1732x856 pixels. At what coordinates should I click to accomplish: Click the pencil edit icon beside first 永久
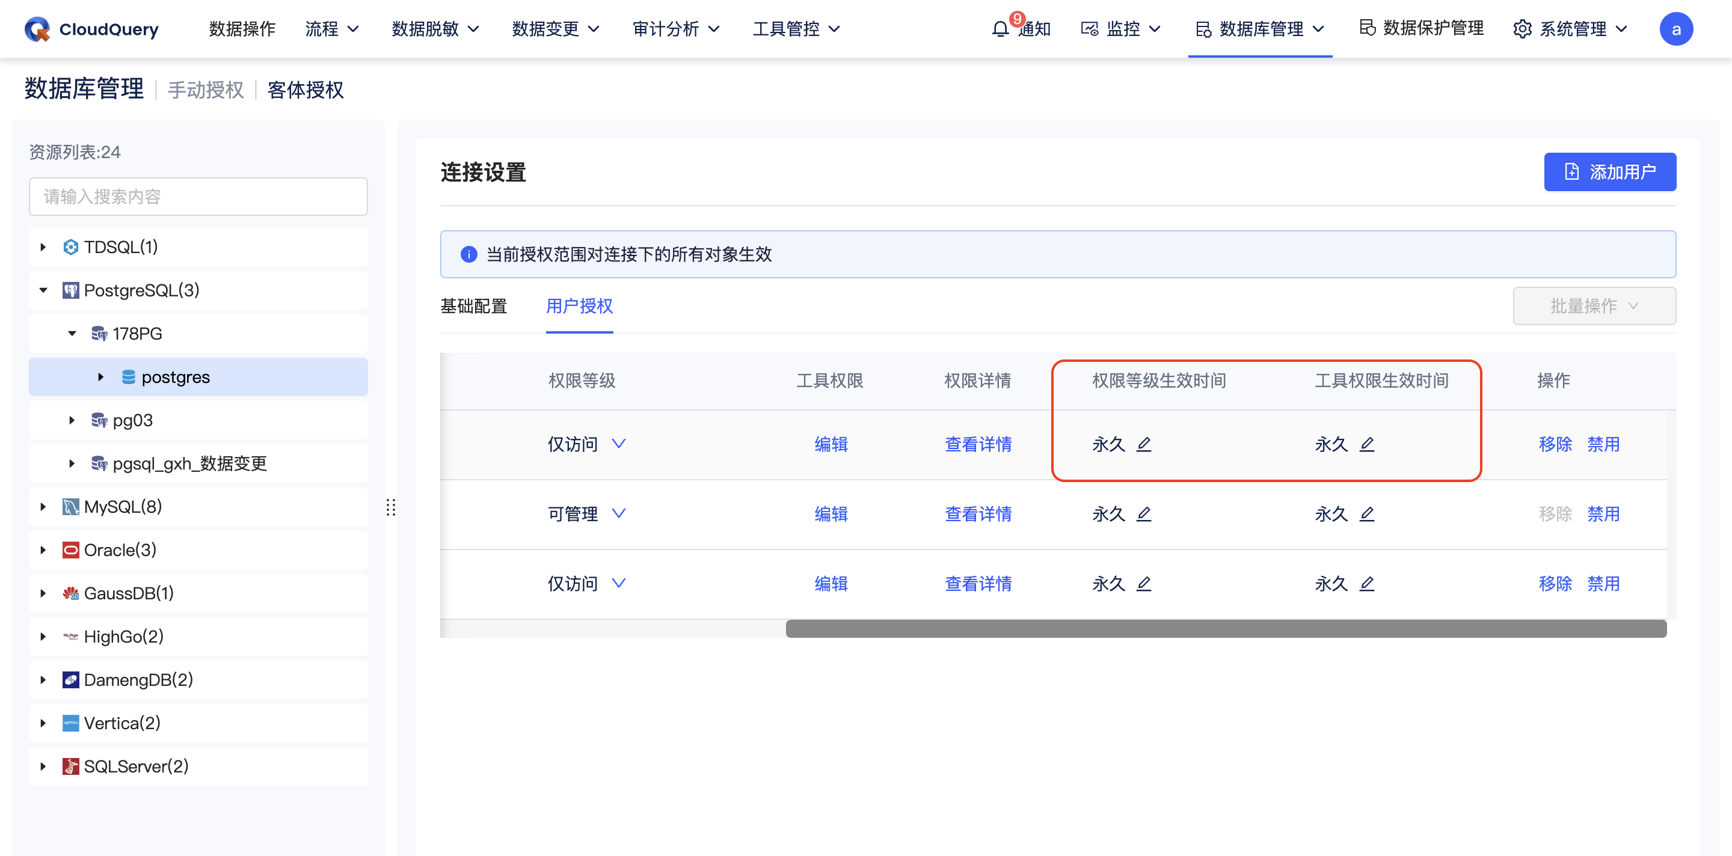tap(1145, 444)
